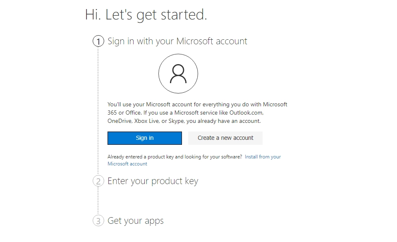Select the Sign in with your Microsoft account heading
Viewport: 397px width, 242px height.
click(177, 41)
